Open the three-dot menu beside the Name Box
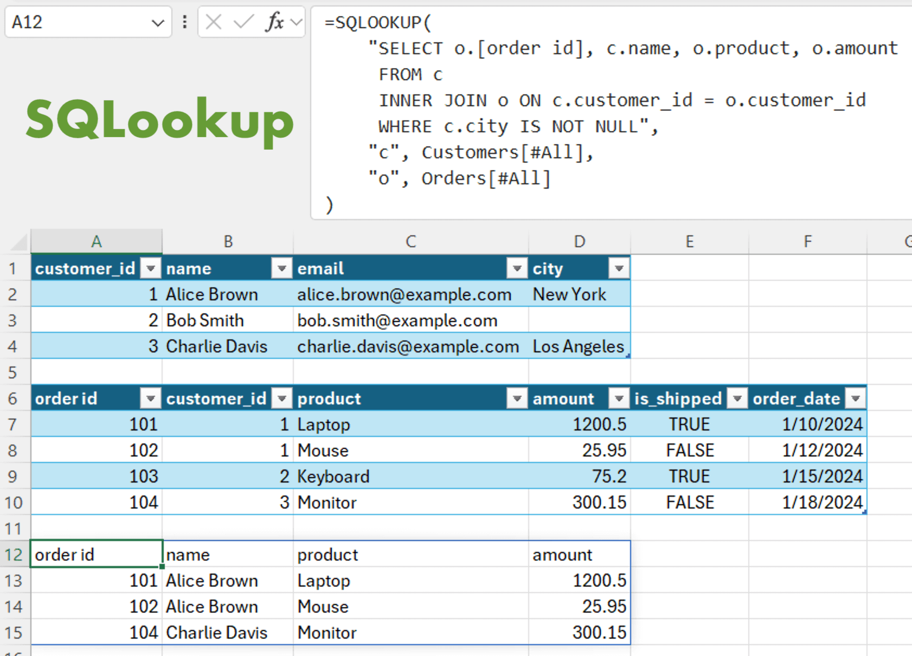 [x=184, y=22]
